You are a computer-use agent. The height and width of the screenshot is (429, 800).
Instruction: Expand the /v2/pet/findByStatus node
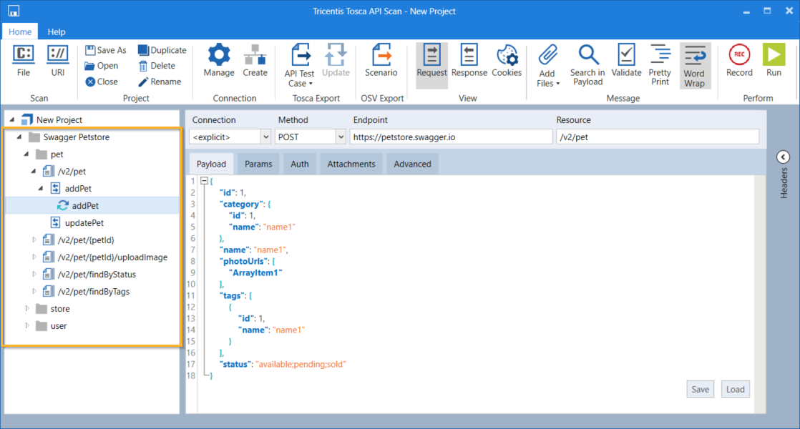coord(34,275)
